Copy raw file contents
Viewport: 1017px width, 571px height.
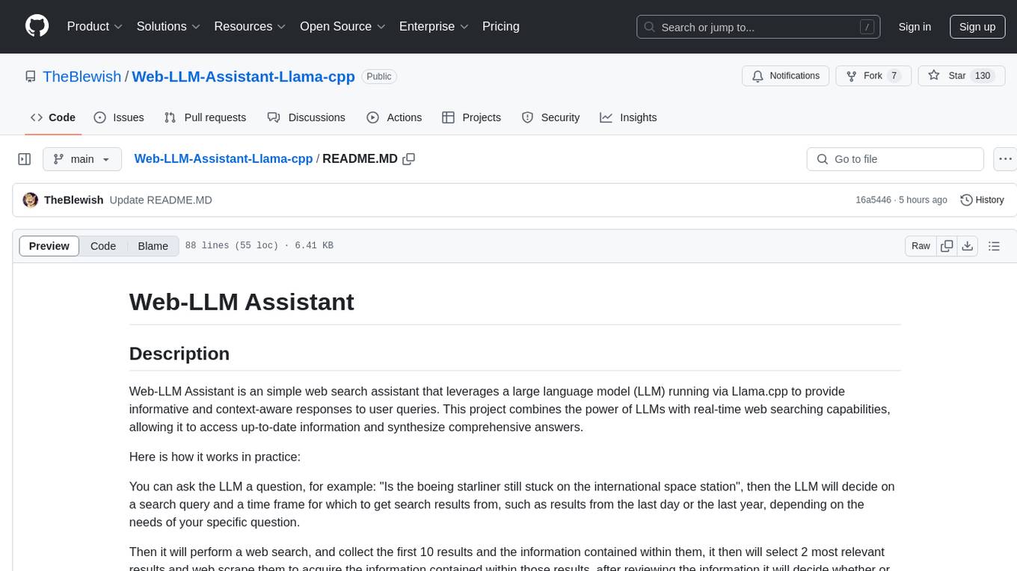(947, 246)
